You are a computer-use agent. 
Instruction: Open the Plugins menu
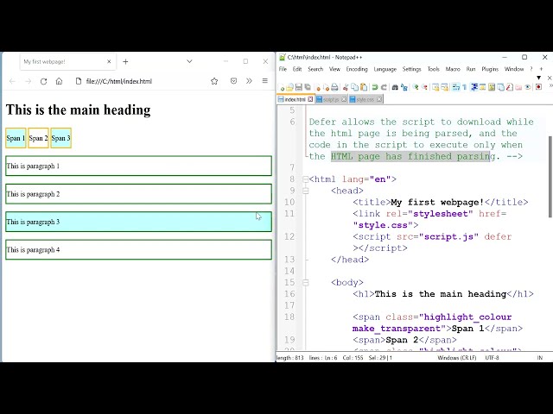click(490, 69)
